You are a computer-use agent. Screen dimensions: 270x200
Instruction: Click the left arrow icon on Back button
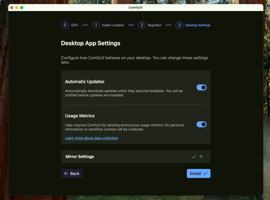pyautogui.click(x=66, y=173)
